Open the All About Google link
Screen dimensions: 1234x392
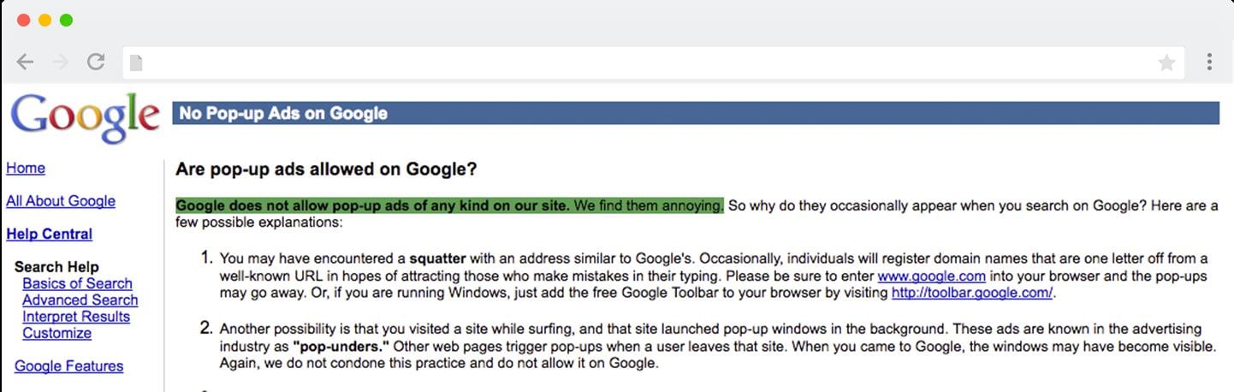tap(61, 201)
